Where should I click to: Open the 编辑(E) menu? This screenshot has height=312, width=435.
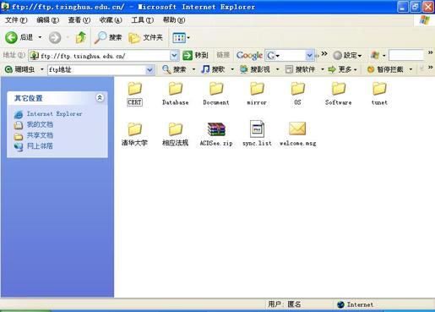coord(47,20)
